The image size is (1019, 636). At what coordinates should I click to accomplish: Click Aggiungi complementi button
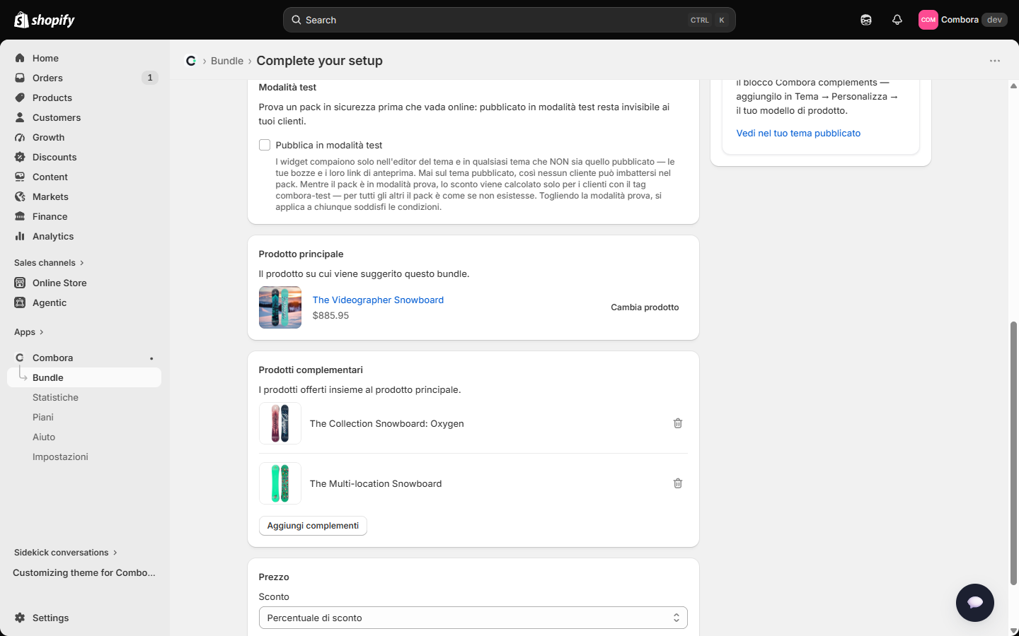click(313, 526)
